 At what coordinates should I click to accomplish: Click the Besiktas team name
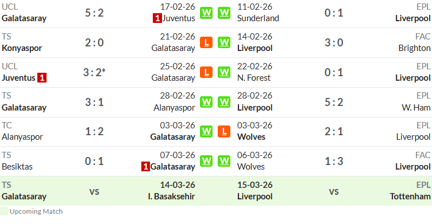(x=17, y=167)
